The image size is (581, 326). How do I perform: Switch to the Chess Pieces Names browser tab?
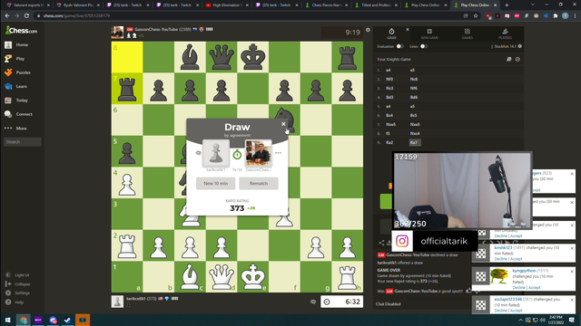pyautogui.click(x=327, y=5)
